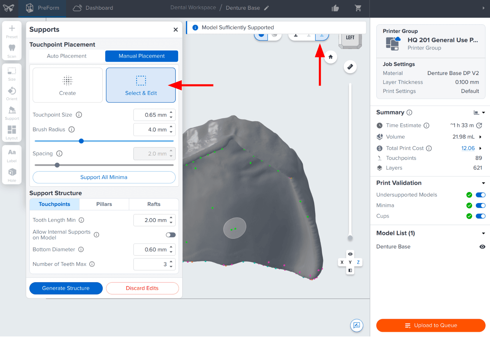Image resolution: width=490 pixels, height=337 pixels.
Task: Hide the Denture Base model visibility
Action: (x=482, y=247)
